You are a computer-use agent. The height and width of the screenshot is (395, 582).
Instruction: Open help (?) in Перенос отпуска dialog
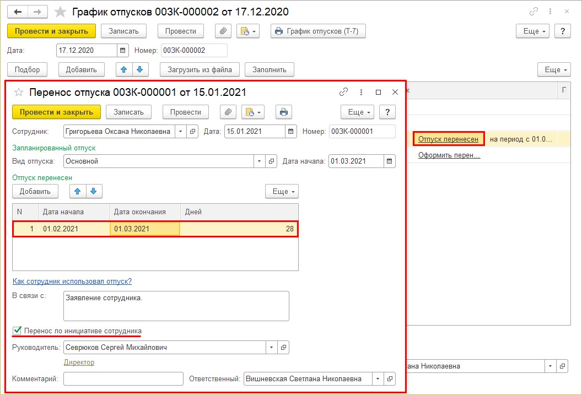click(387, 112)
